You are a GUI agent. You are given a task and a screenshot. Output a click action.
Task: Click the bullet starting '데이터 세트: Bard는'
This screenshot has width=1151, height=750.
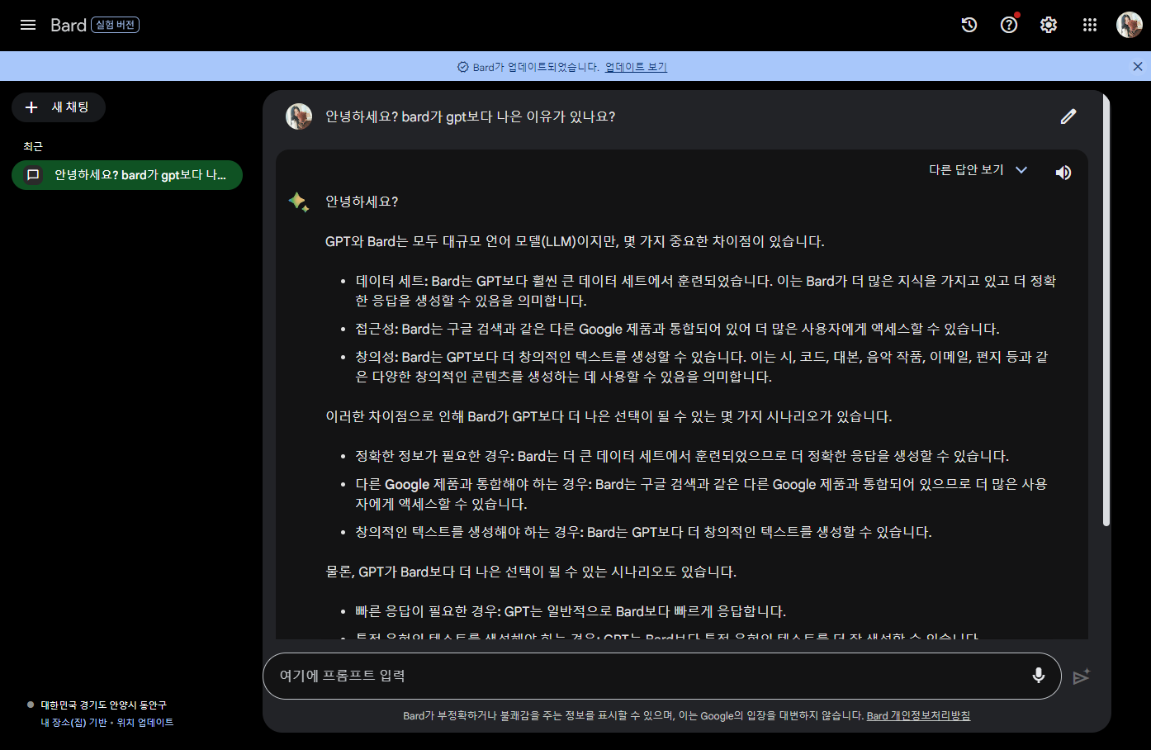tap(706, 291)
